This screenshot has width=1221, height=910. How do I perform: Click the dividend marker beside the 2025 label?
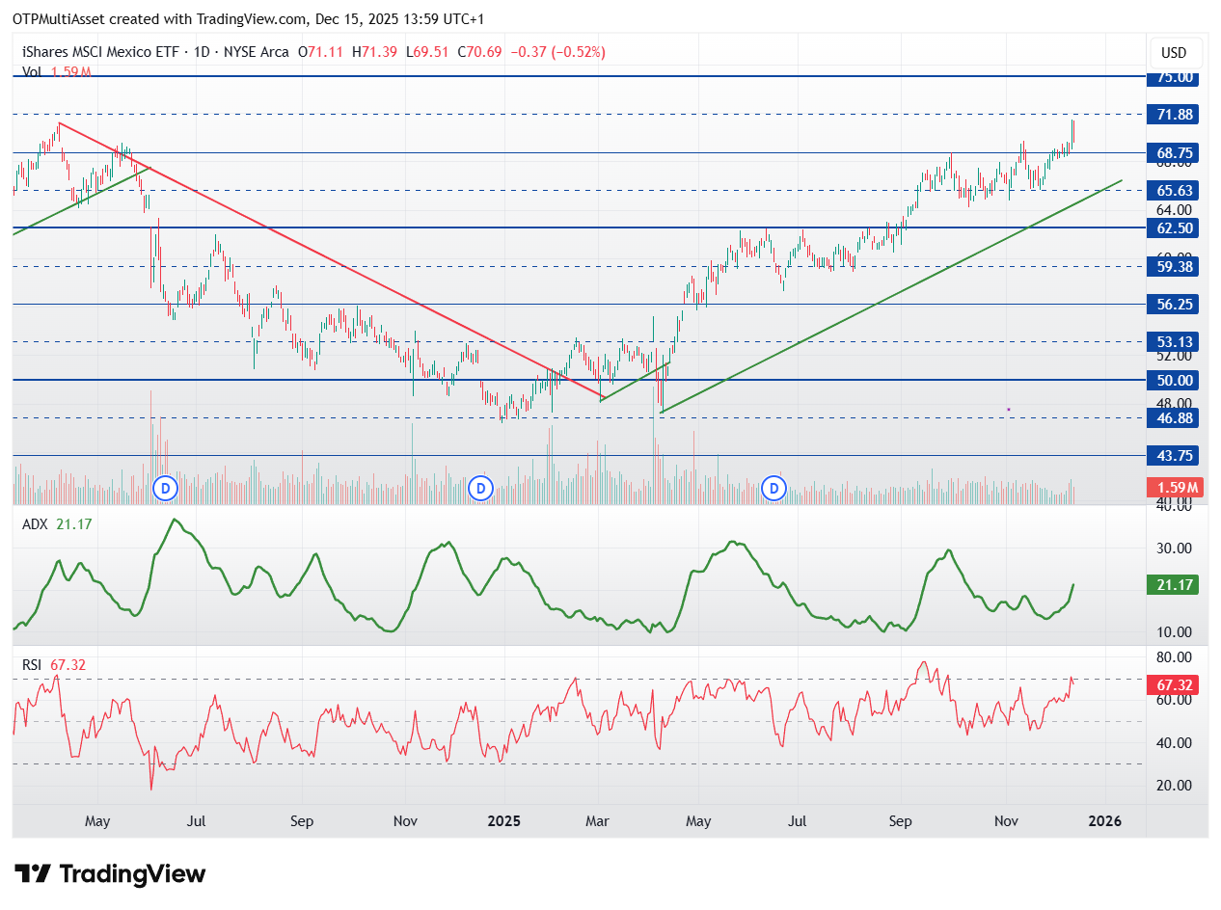pos(481,489)
